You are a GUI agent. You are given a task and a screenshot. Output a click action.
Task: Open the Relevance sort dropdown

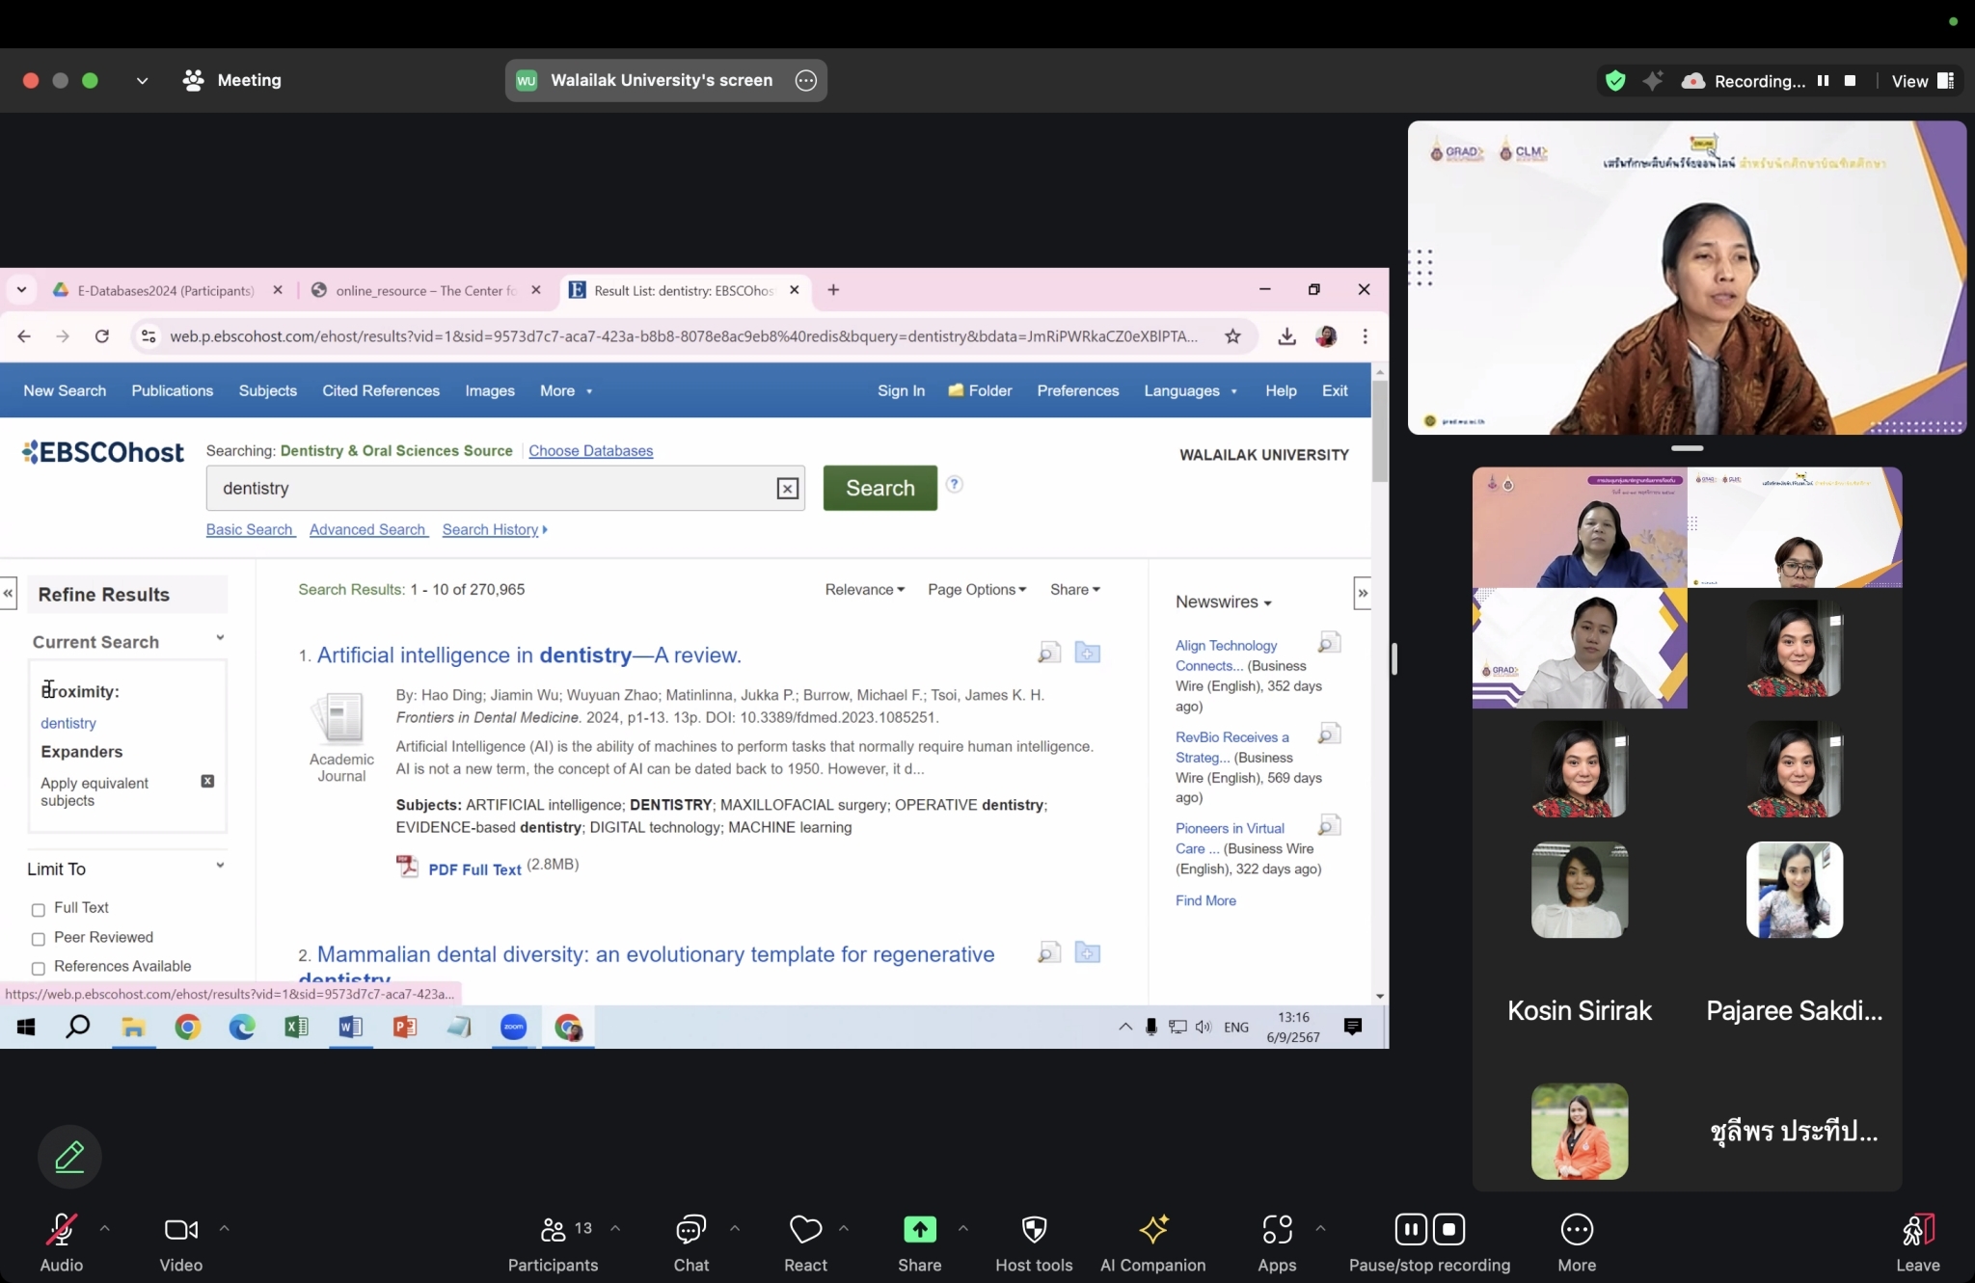[x=864, y=590]
